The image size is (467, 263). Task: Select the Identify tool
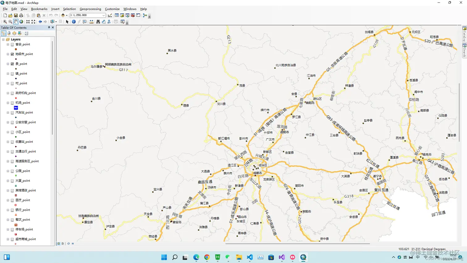pyautogui.click(x=74, y=22)
